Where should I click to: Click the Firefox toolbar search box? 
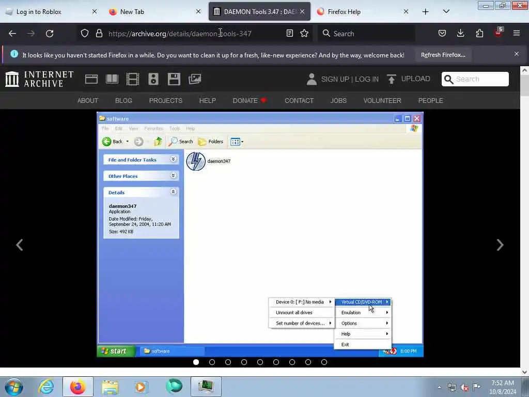tap(366, 34)
